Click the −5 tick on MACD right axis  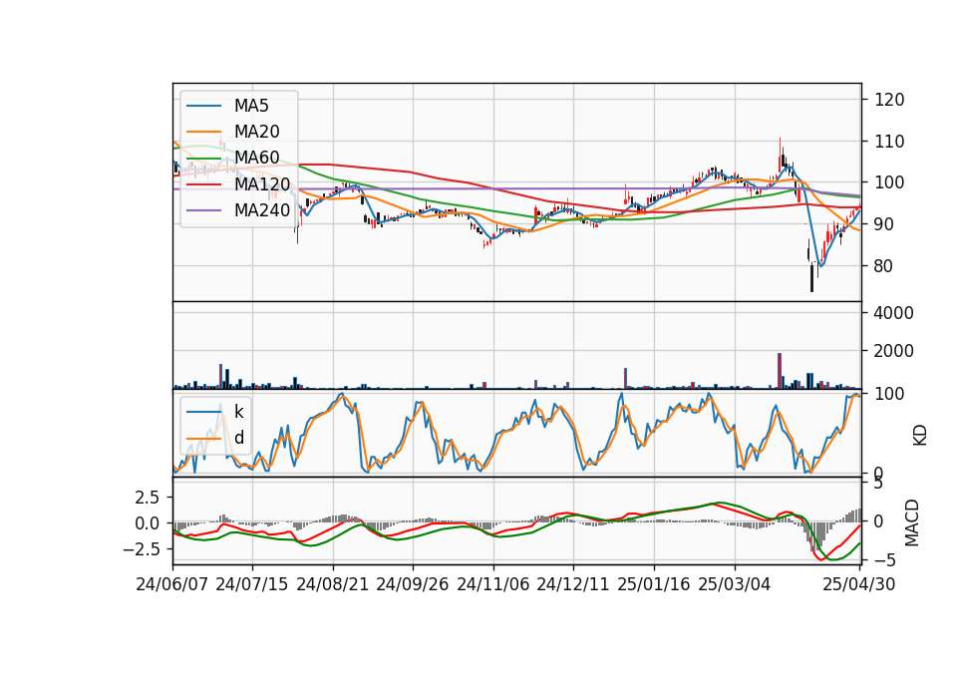pos(885,559)
